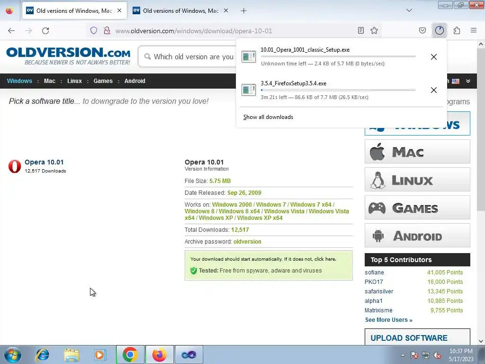Click the OLDVERSION.COM site logo
Image resolution: width=485 pixels, height=364 pixels.
pyautogui.click(x=68, y=56)
